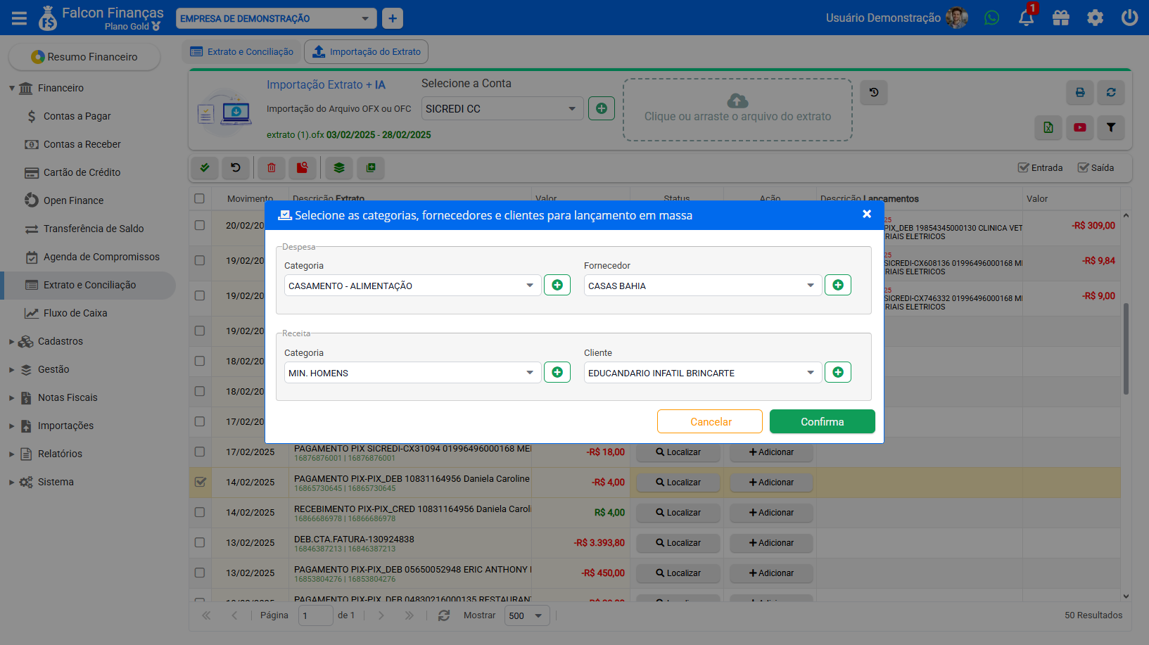Click the green layers mass-entry icon
This screenshot has width=1149, height=645.
click(339, 167)
